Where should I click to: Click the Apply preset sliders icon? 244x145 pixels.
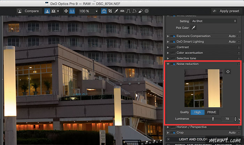(x=214, y=11)
